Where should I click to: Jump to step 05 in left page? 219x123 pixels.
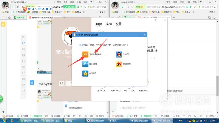click(23, 61)
